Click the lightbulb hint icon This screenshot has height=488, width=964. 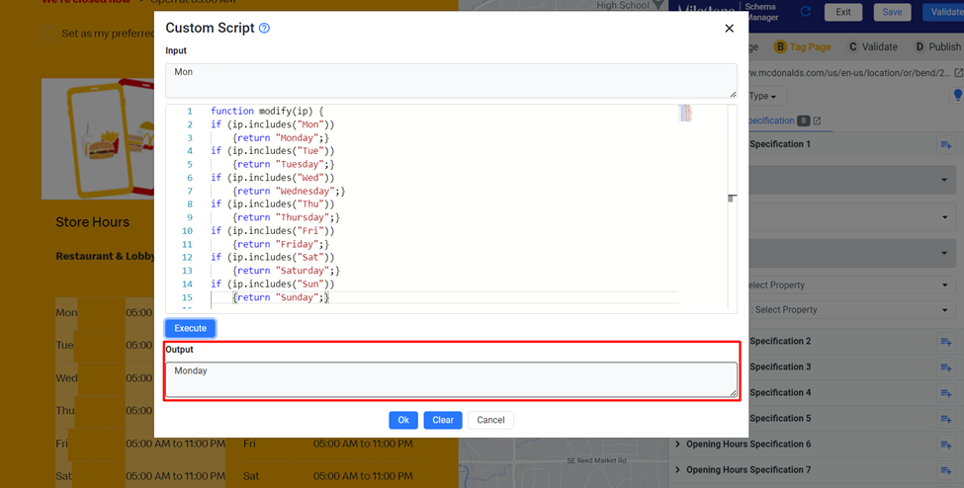coord(957,95)
